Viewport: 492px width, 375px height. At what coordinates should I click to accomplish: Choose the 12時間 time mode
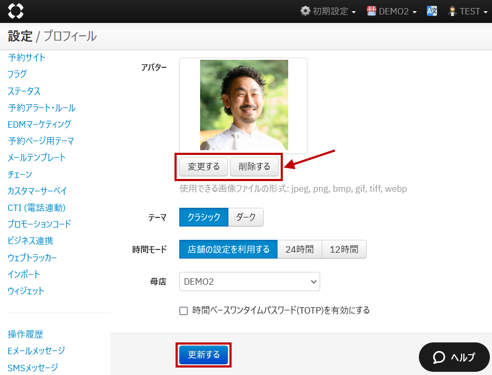[344, 249]
